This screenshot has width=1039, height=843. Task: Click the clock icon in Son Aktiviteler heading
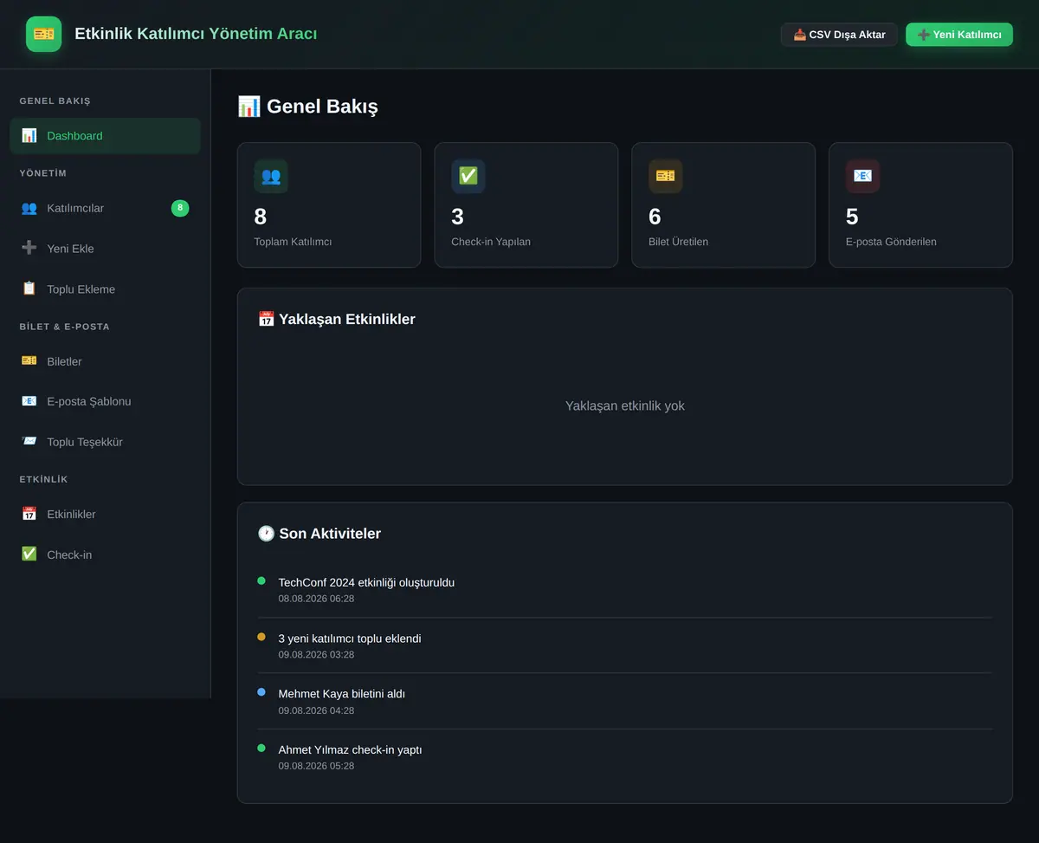267,534
